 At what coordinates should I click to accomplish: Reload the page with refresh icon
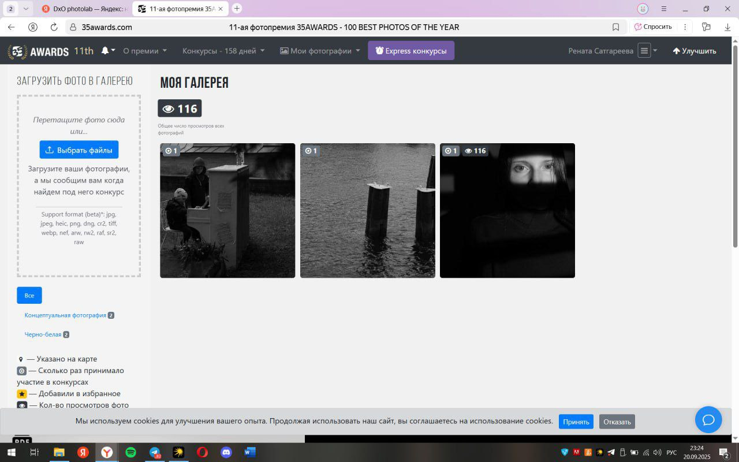54,27
